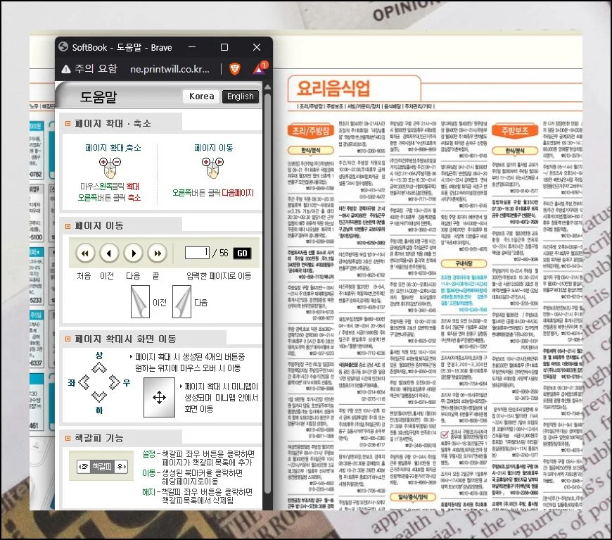This screenshot has height=540, width=612.
Task: Expand the 페이지 확대·축소 section marker
Action: pos(68,124)
